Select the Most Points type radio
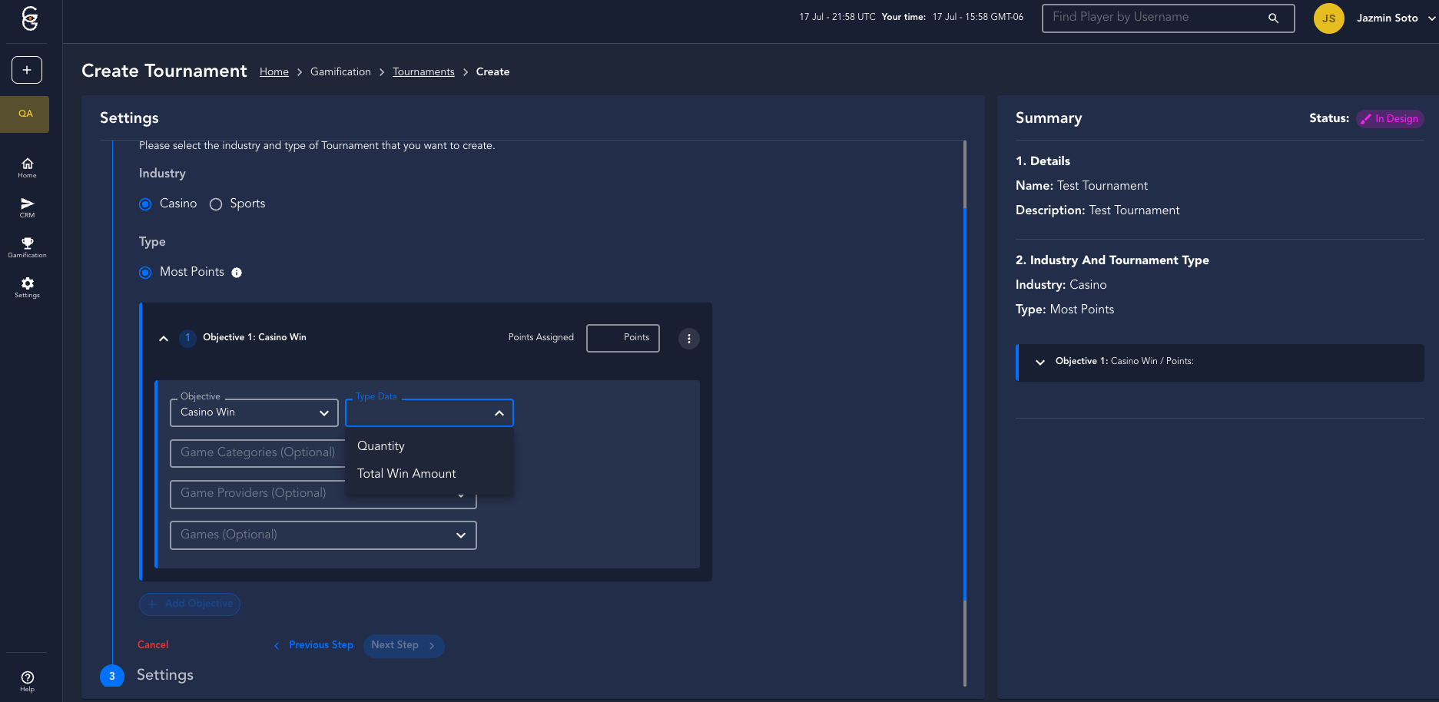The height and width of the screenshot is (702, 1439). tap(145, 273)
